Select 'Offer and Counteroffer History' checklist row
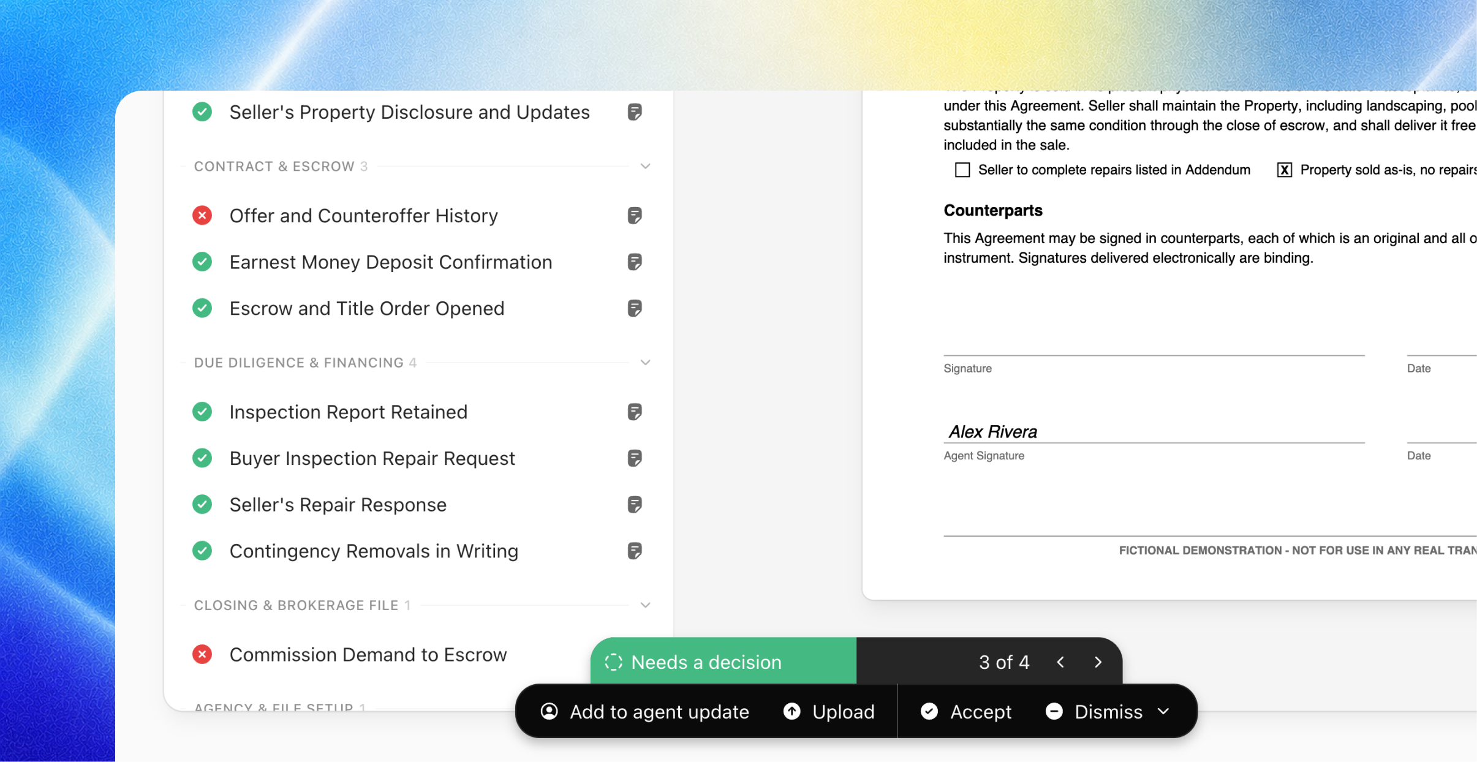 pyautogui.click(x=418, y=216)
